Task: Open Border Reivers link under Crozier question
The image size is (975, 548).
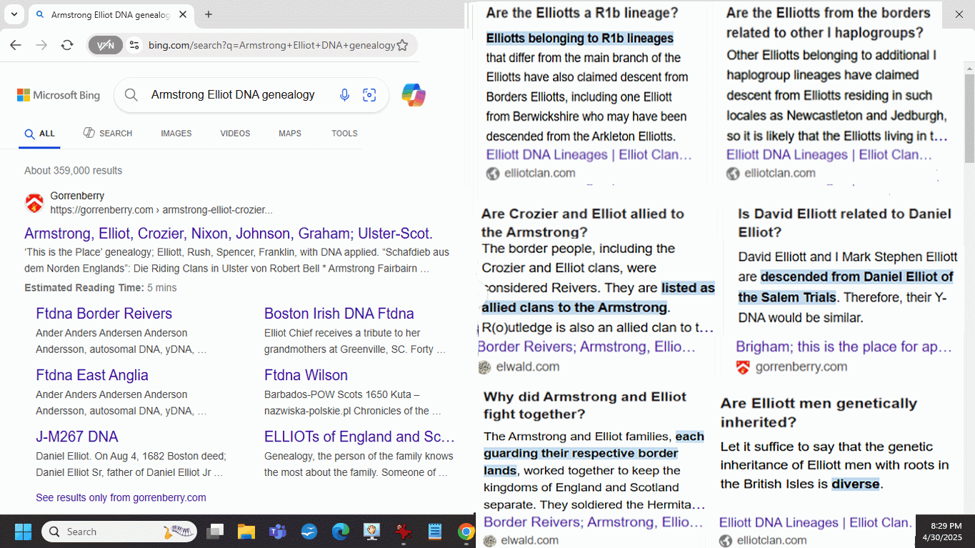Action: click(x=586, y=347)
